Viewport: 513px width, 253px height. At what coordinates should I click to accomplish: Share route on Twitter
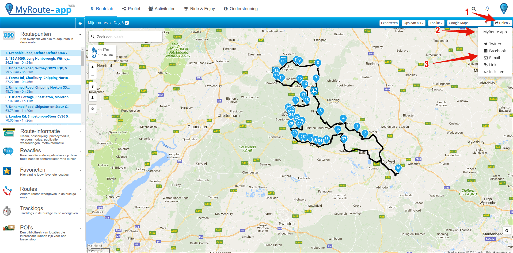point(495,44)
